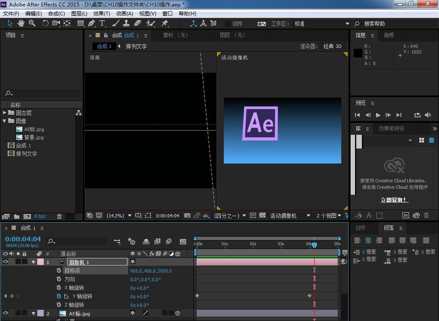
Task: Jump to first frame in preview
Action: tap(357, 115)
